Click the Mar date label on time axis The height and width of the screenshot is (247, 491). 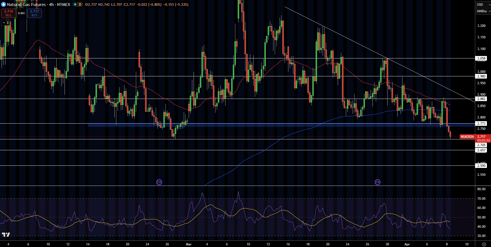[x=189, y=244]
